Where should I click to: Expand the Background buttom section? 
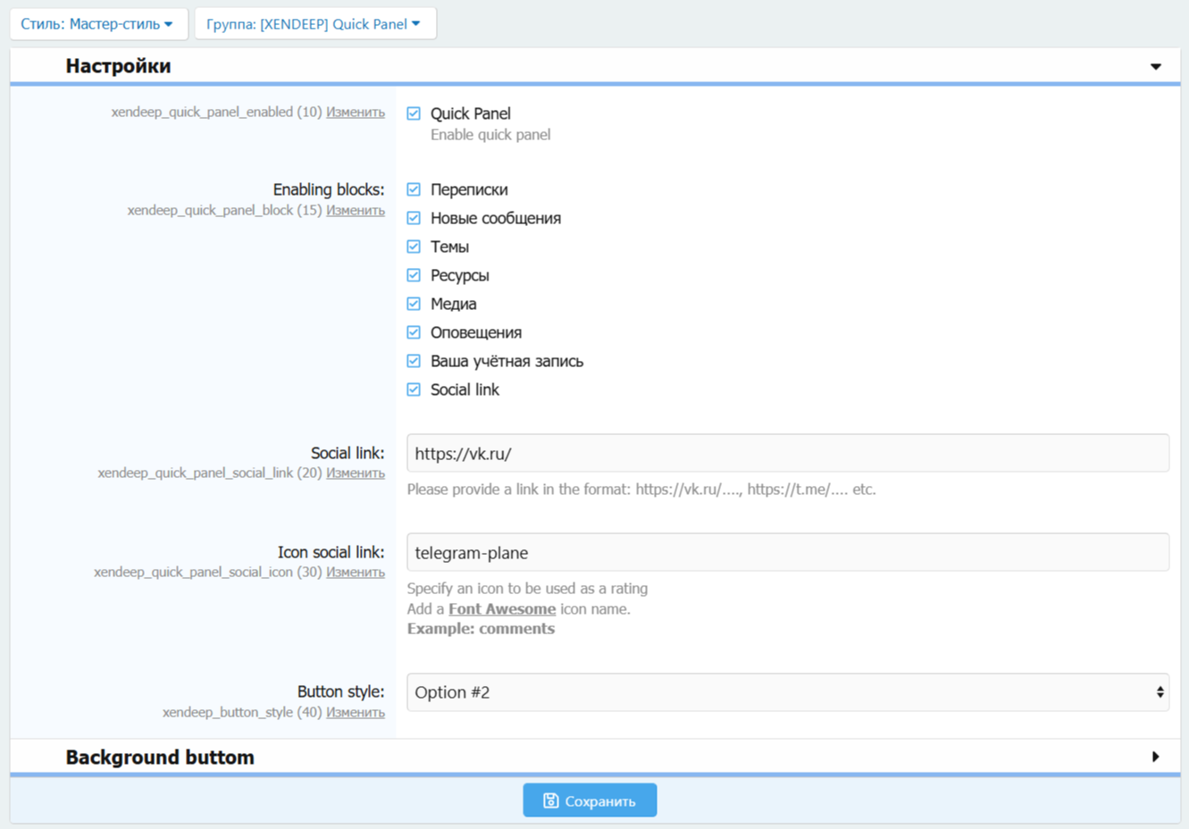click(1155, 758)
